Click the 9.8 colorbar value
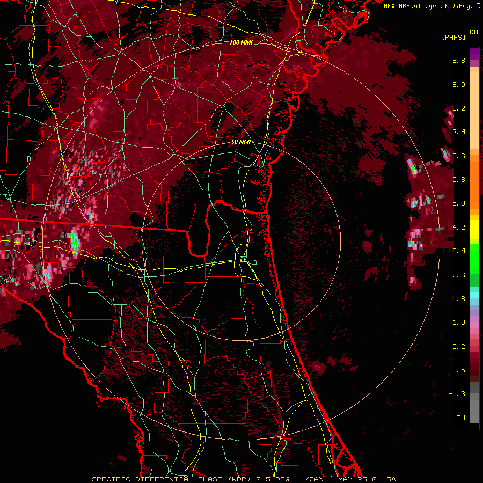483x483 pixels. [x=459, y=60]
